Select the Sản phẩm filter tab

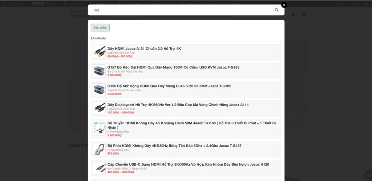[100, 28]
